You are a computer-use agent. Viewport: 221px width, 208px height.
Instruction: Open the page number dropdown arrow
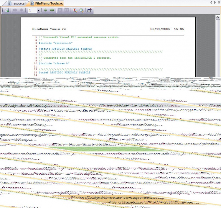tap(39, 10)
